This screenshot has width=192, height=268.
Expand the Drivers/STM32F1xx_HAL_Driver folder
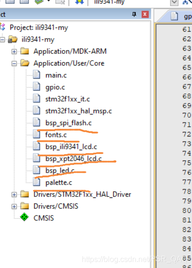(x=14, y=195)
